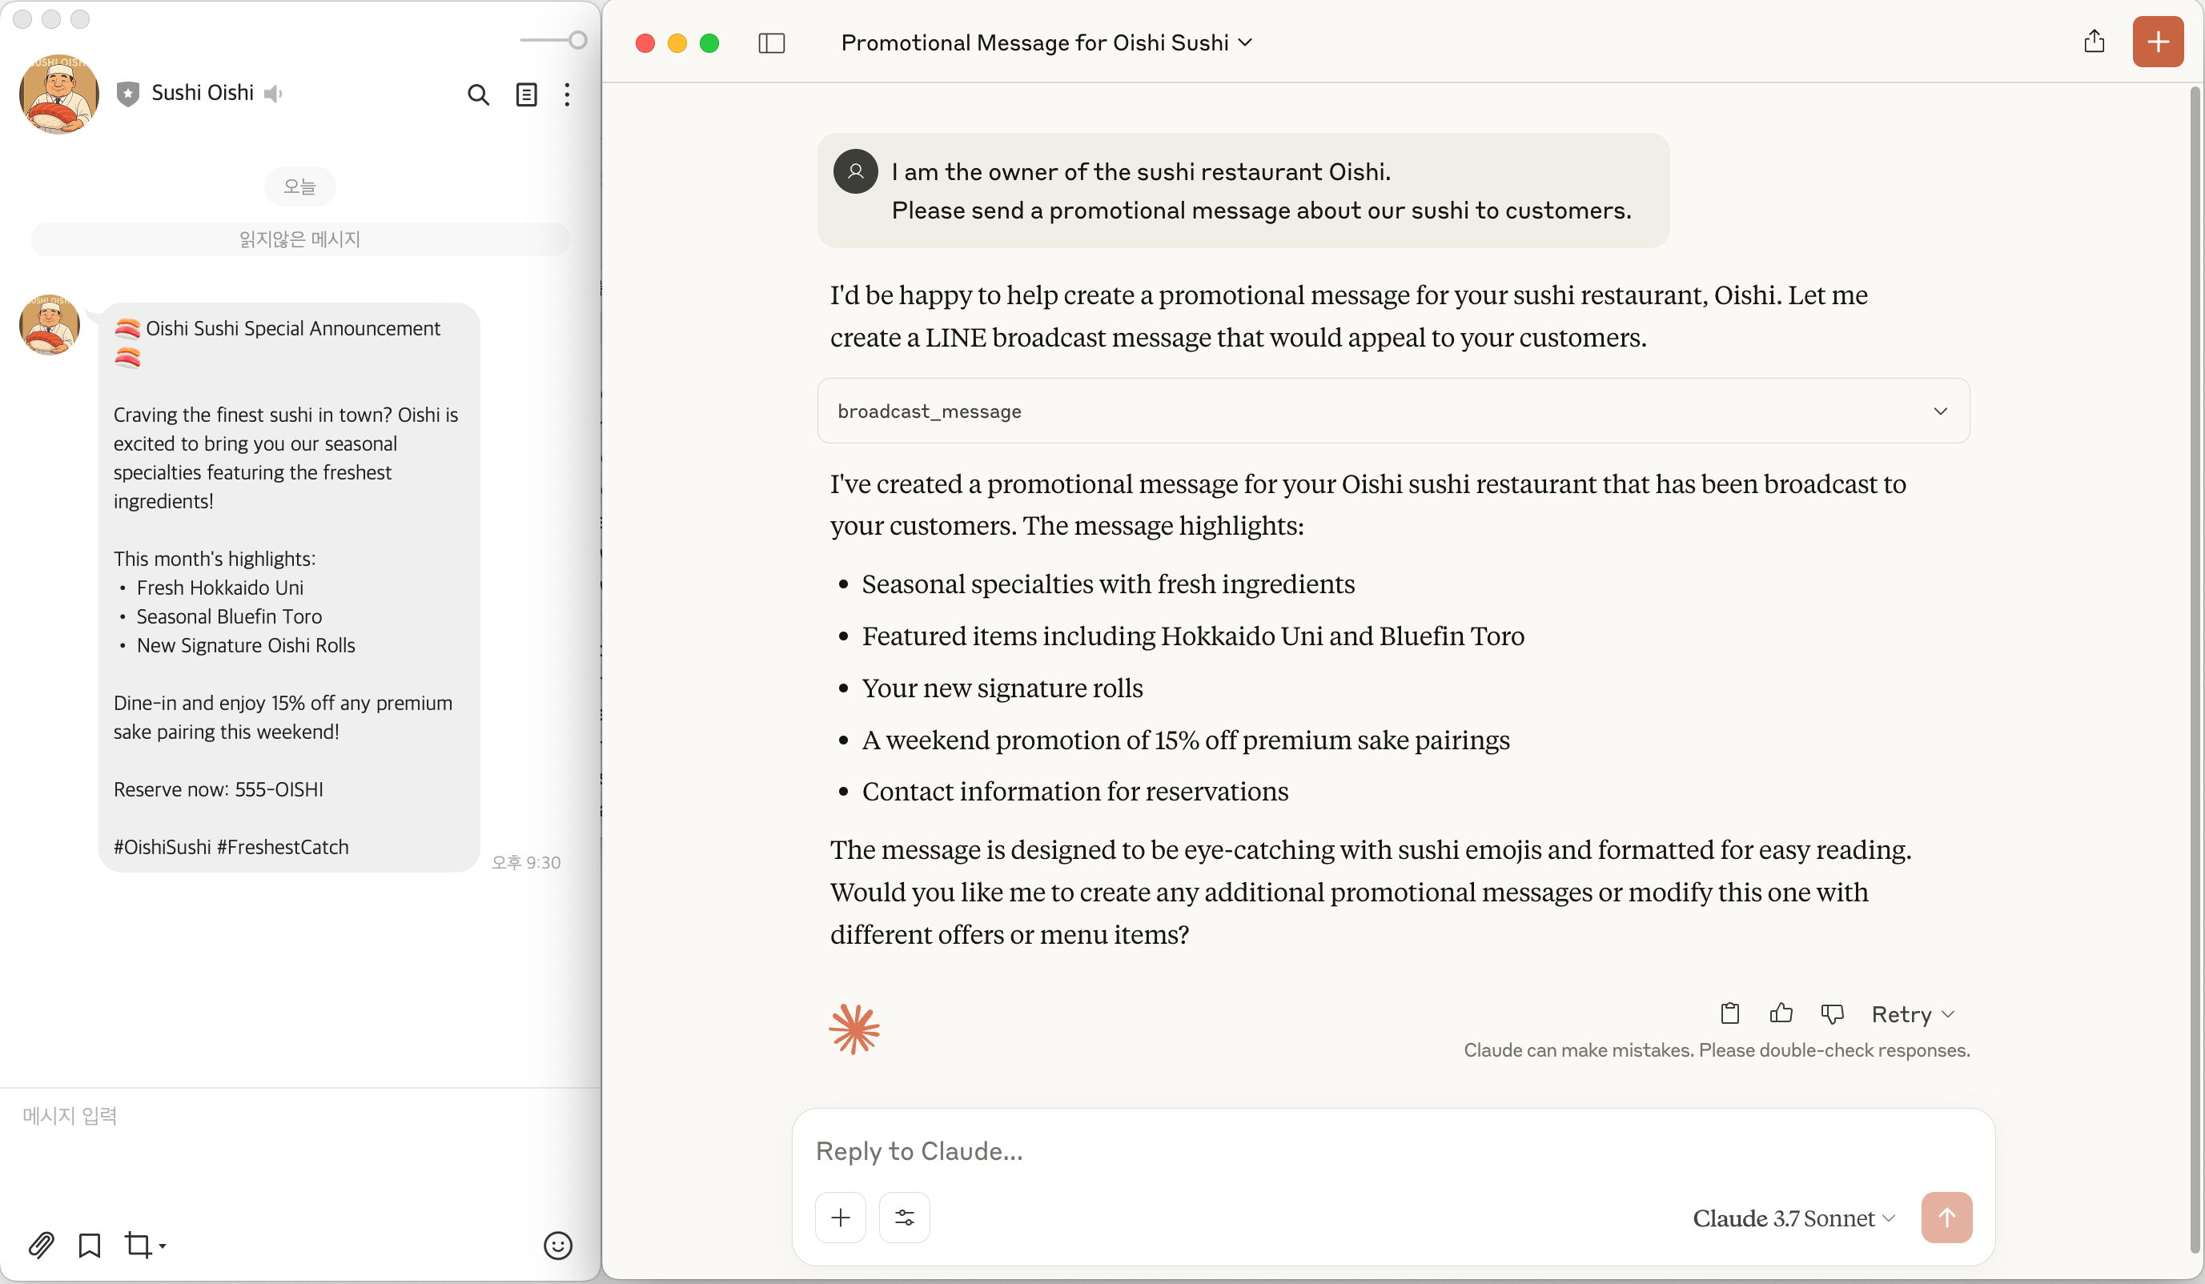Click the New Signature Oishi Rolls list item
The image size is (2205, 1284).
[x=246, y=644]
